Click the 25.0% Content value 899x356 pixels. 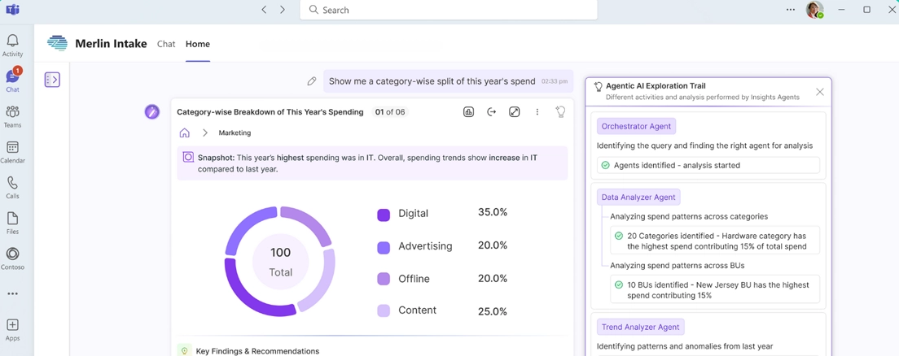pos(493,311)
